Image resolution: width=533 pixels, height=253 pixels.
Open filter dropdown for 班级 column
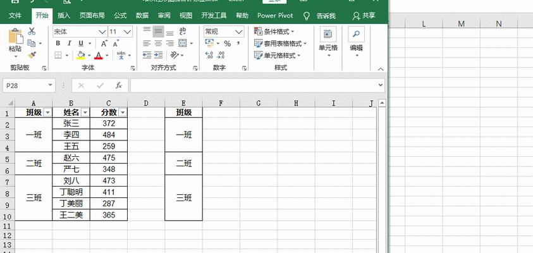coord(47,113)
